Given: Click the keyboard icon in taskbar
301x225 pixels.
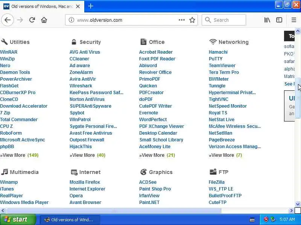Looking at the screenshot, I should [x=252, y=220].
